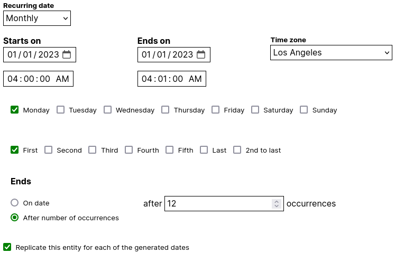Select After number of occurrences radio
Viewport: 395px width, 253px height.
(15, 218)
